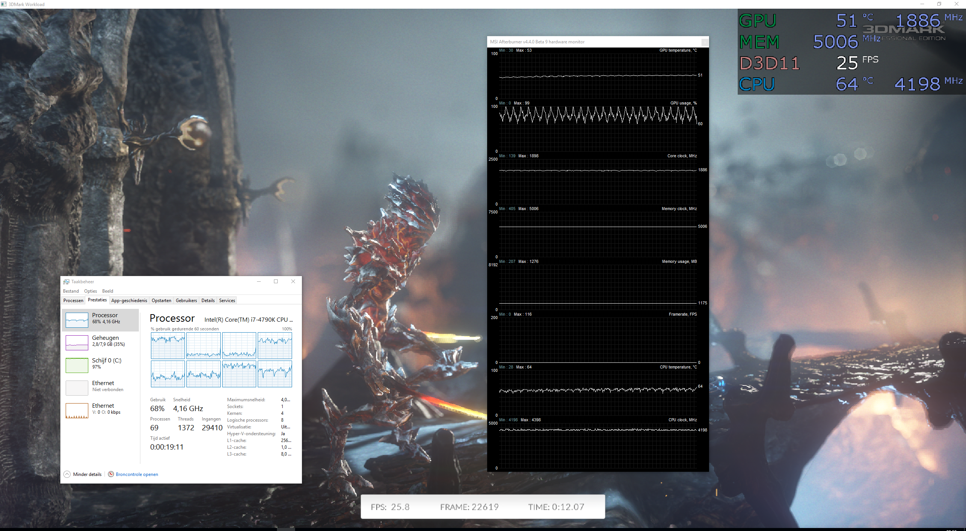966x531 pixels.
Task: Collapse Task Manager via Minder details
Action: 87,474
